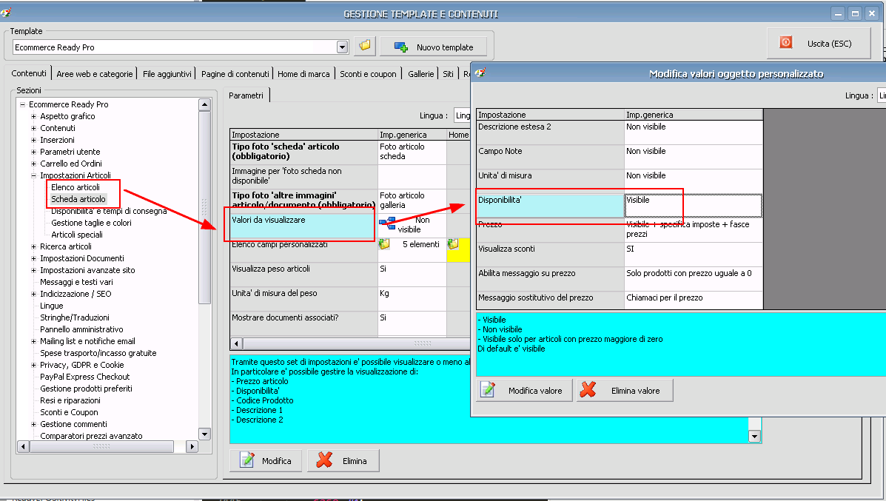Click tree scrollbar up arrow
This screenshot has width=886, height=501.
point(204,104)
